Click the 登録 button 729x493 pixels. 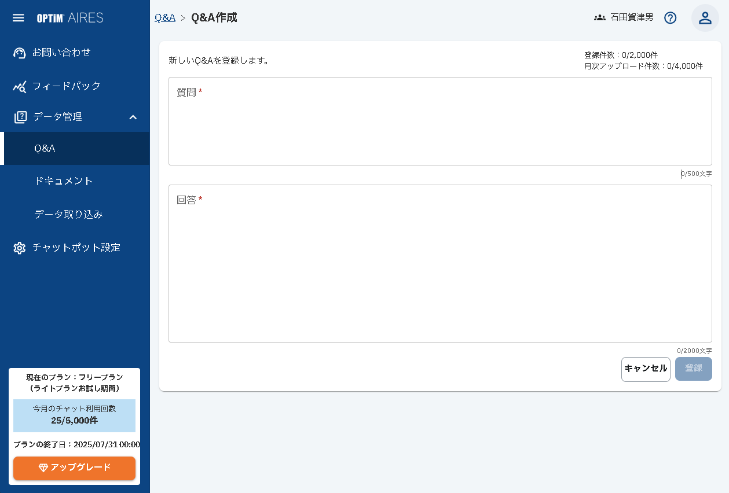[694, 369]
